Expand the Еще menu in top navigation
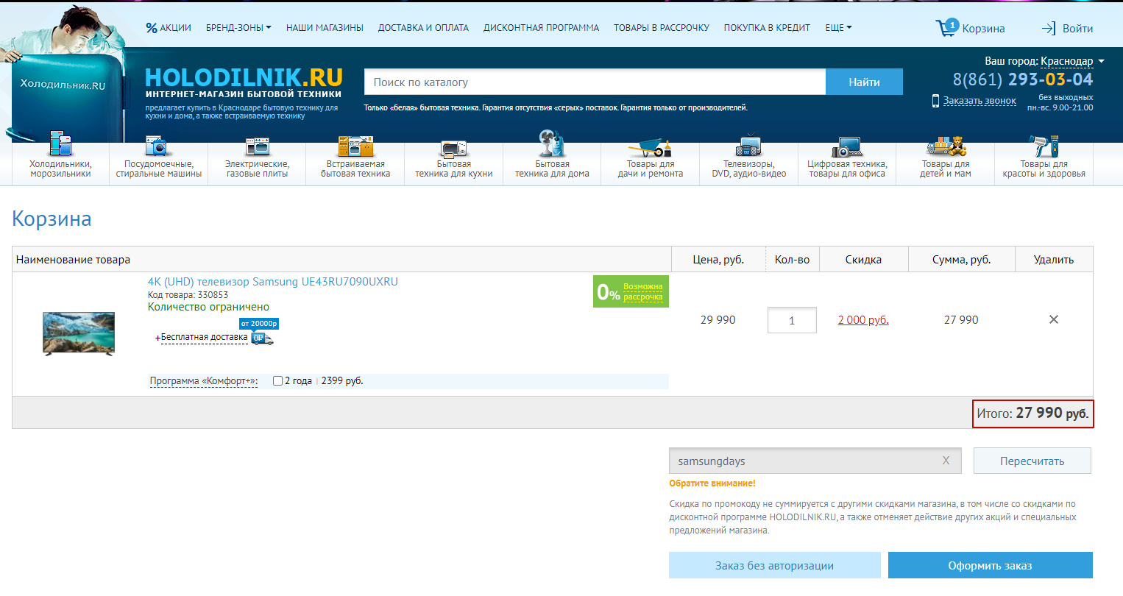The height and width of the screenshot is (596, 1123). coord(838,28)
